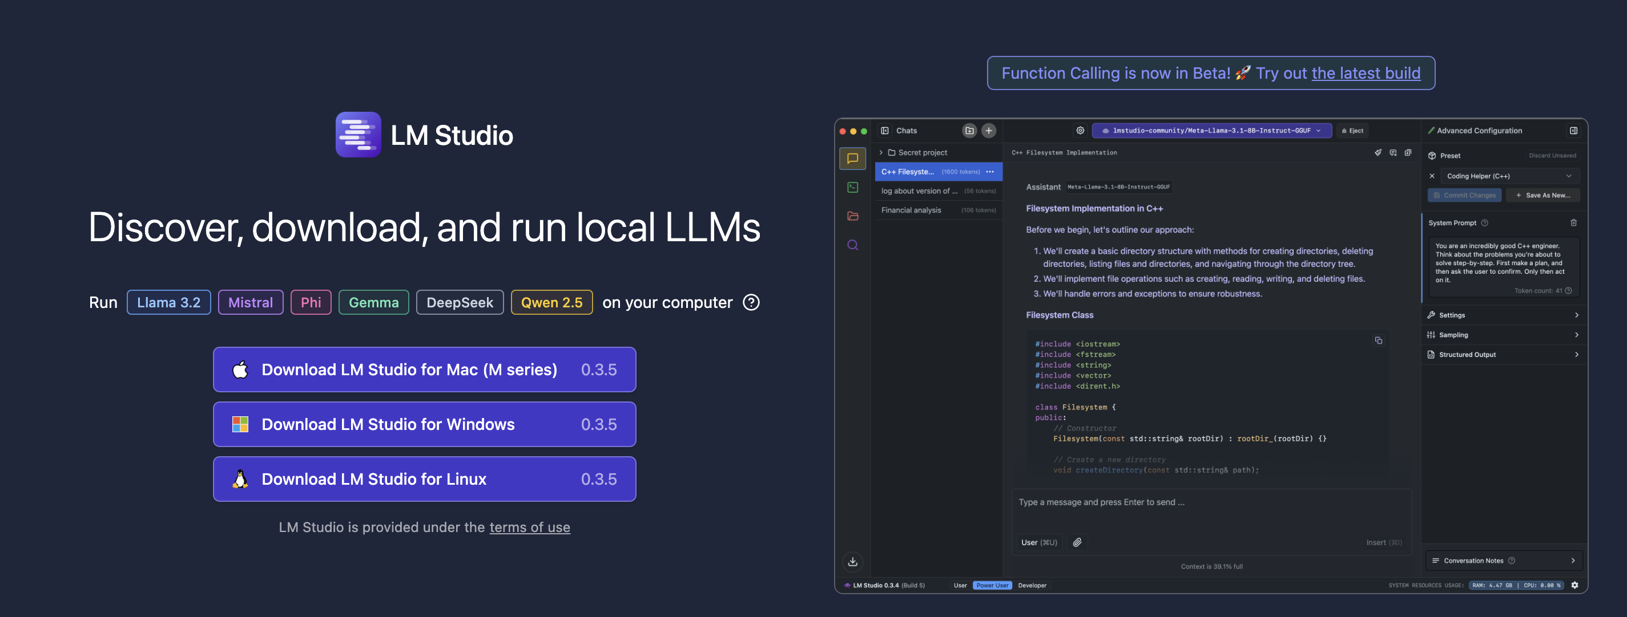Click the new folder icon beside Chats
Viewport: 1627px width, 617px height.
tap(969, 131)
